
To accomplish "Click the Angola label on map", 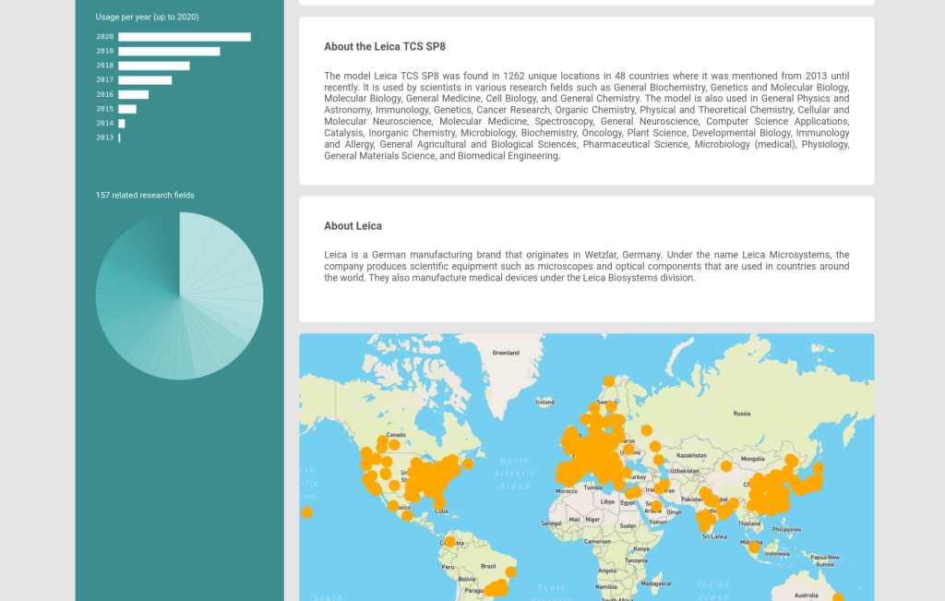I will [x=607, y=571].
